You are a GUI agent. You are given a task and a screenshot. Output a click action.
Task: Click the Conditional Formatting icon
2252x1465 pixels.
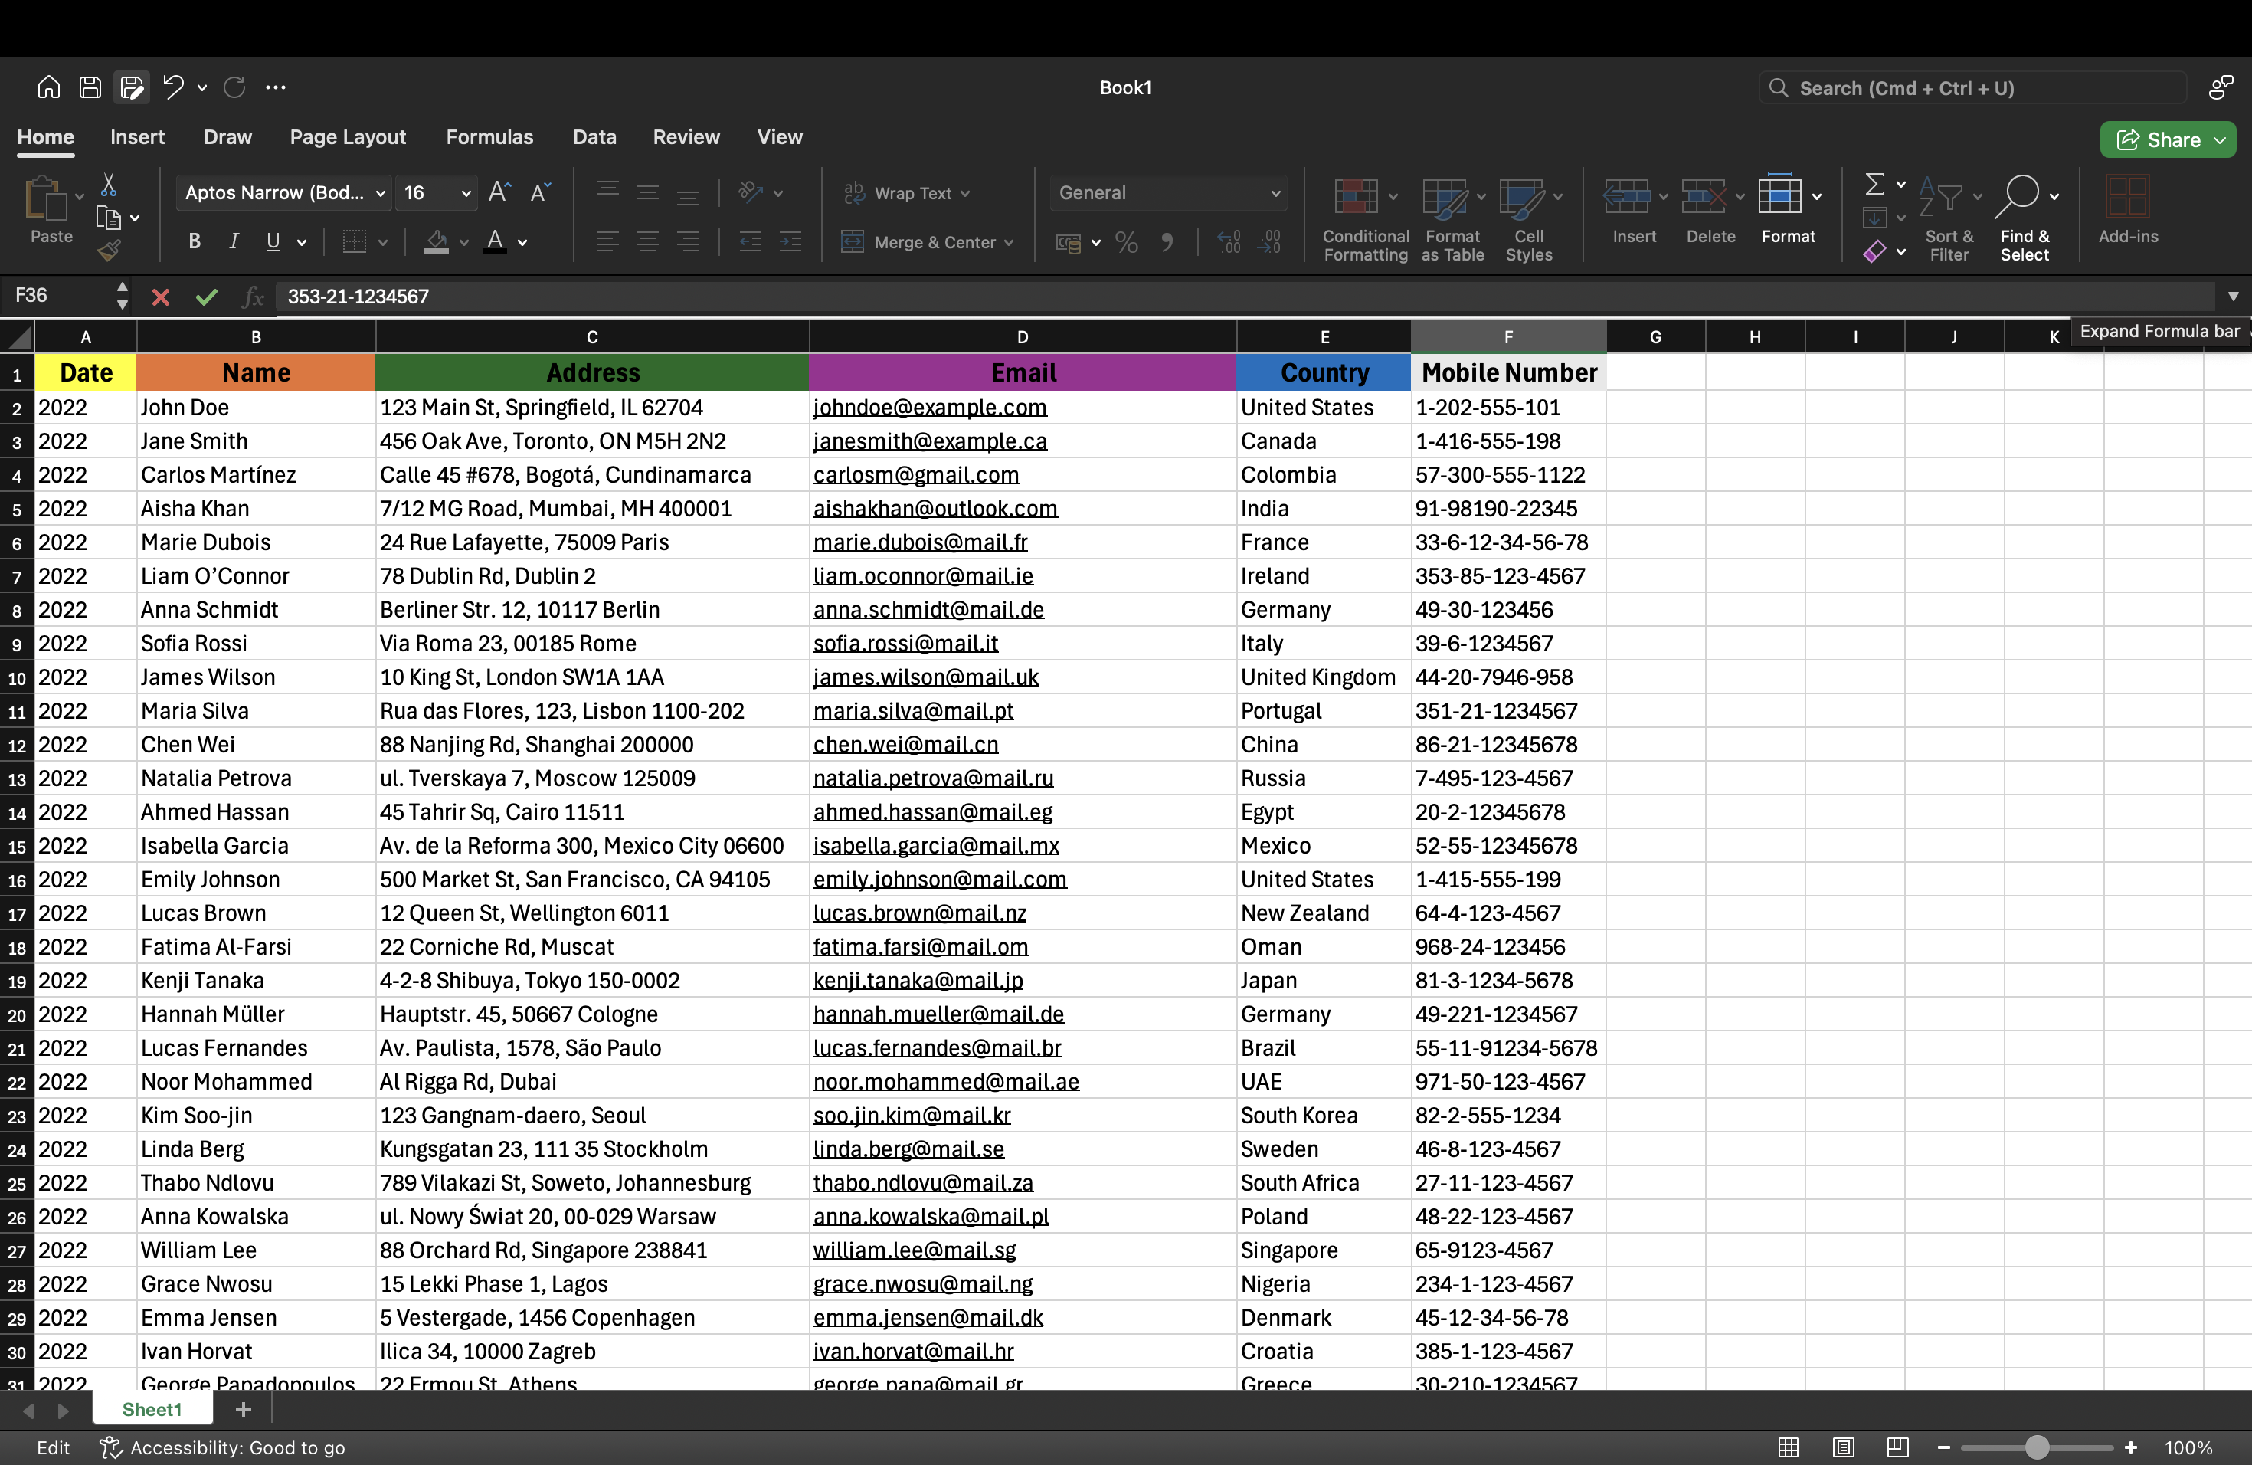click(1355, 196)
